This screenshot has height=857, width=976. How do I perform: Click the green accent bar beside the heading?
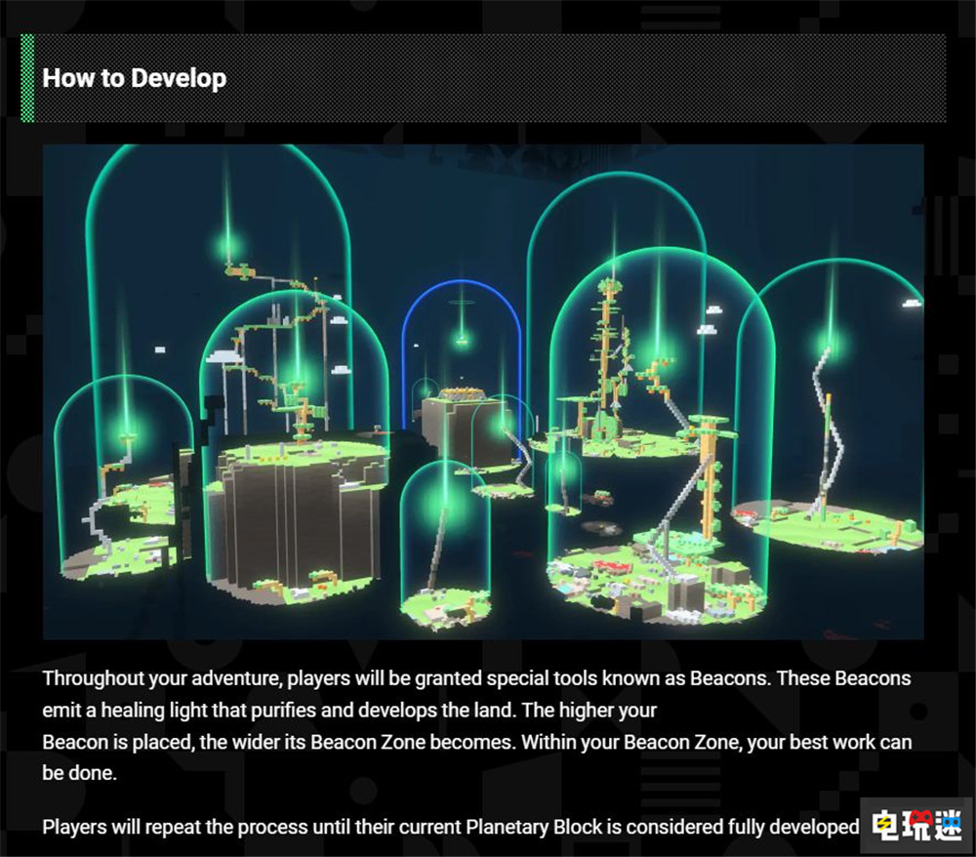coord(27,78)
